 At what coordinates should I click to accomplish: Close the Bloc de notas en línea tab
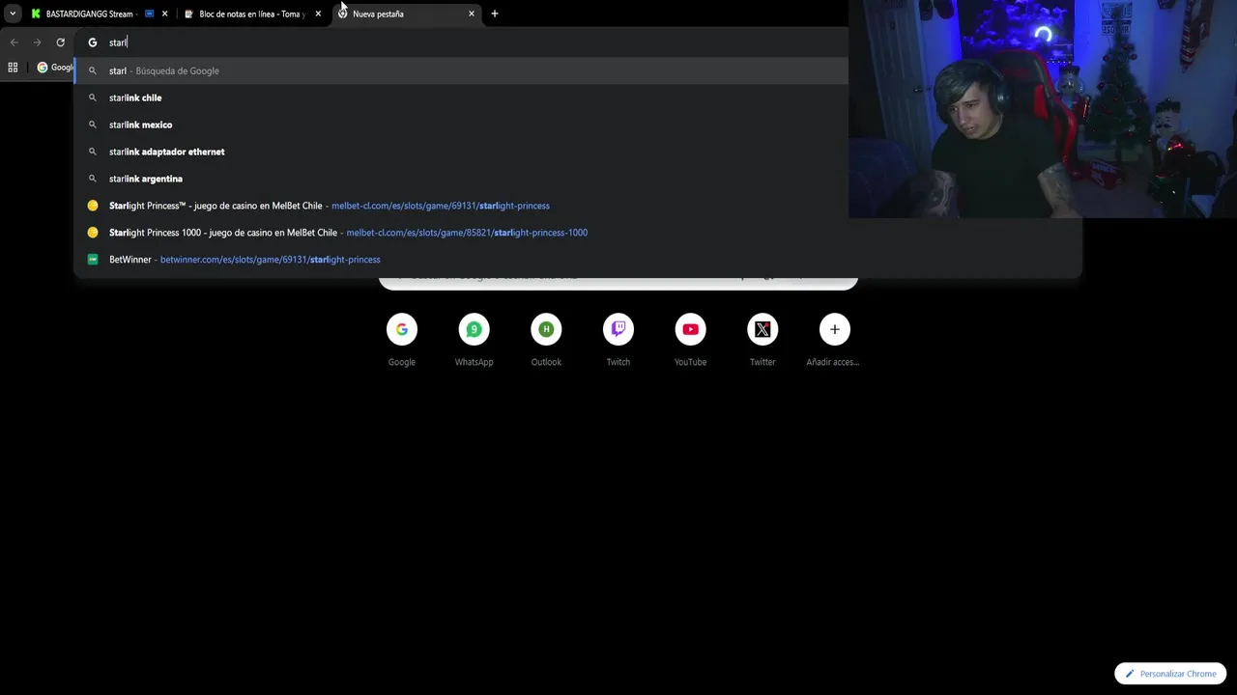pyautogui.click(x=318, y=14)
